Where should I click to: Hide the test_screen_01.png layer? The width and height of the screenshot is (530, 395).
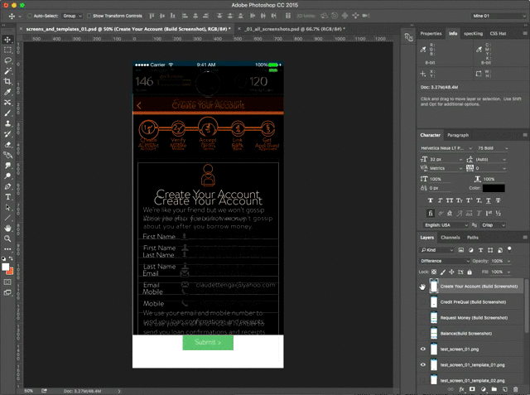click(423, 349)
